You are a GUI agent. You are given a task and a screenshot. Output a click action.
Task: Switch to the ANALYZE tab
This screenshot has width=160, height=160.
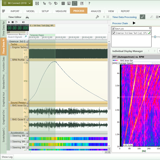96,11
